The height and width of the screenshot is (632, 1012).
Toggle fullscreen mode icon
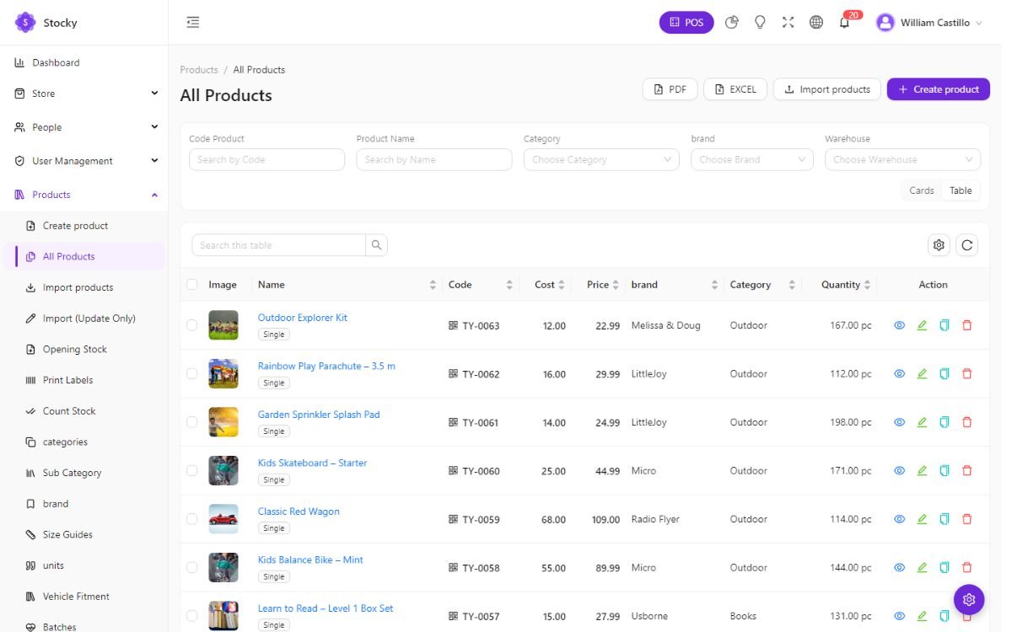[x=788, y=23]
